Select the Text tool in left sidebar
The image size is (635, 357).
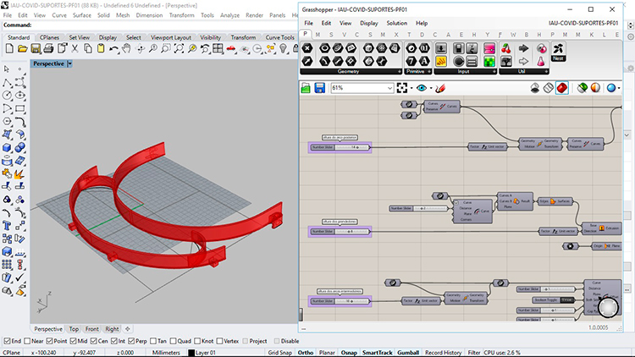tap(8, 226)
